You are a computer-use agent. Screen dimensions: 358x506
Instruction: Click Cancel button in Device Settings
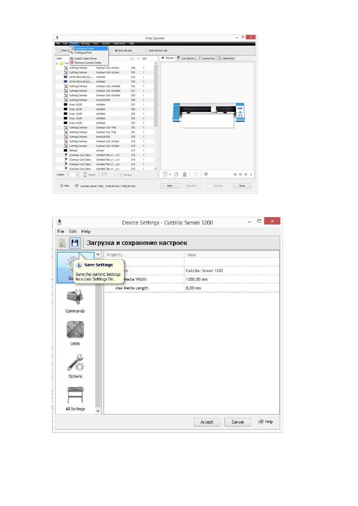click(x=238, y=422)
